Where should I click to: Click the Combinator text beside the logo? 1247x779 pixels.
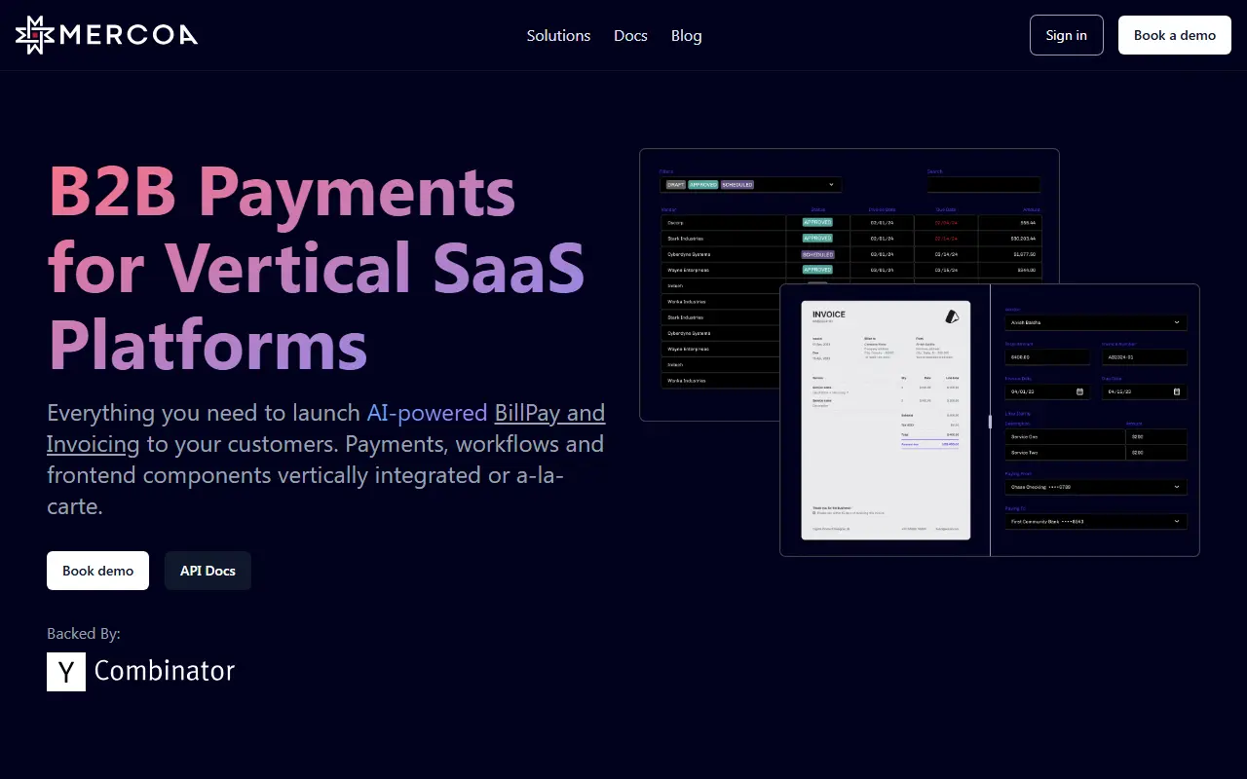tap(165, 671)
